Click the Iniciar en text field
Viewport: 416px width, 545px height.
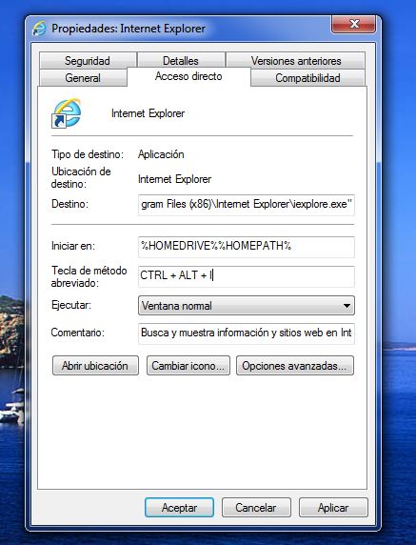click(x=247, y=247)
